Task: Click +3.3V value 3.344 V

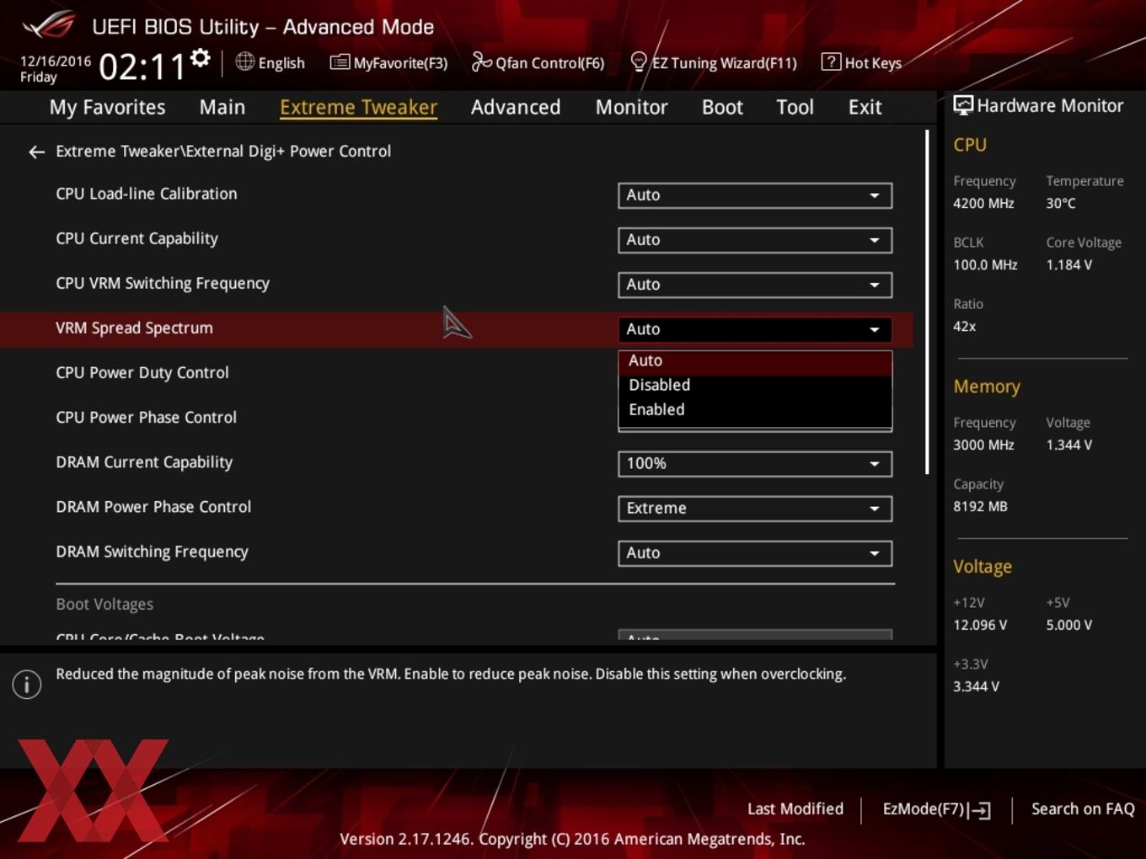Action: click(976, 687)
